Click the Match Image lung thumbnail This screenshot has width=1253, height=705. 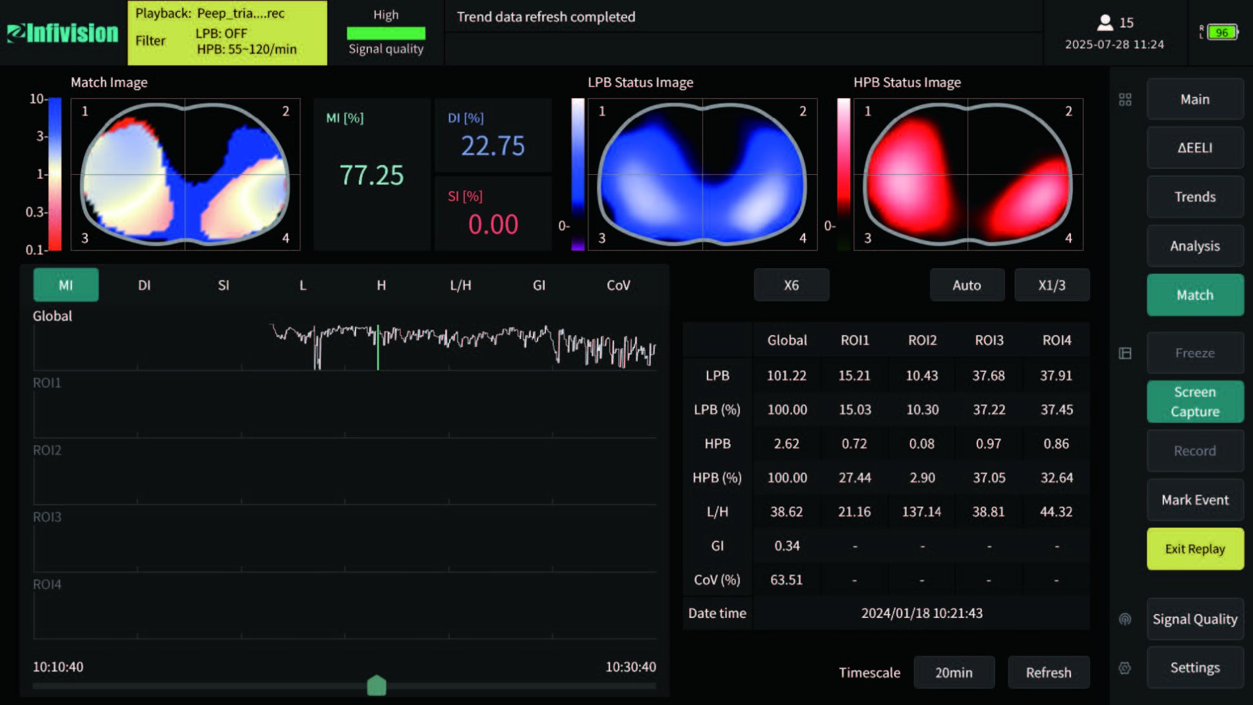185,175
